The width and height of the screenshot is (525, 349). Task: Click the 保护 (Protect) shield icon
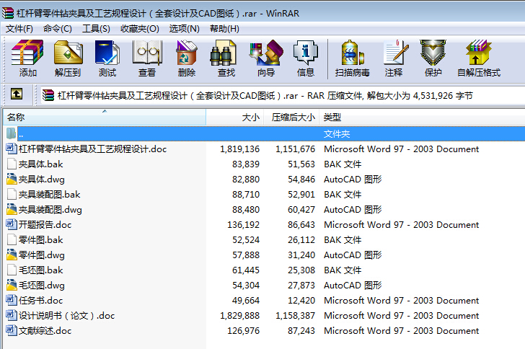pyautogui.click(x=433, y=53)
